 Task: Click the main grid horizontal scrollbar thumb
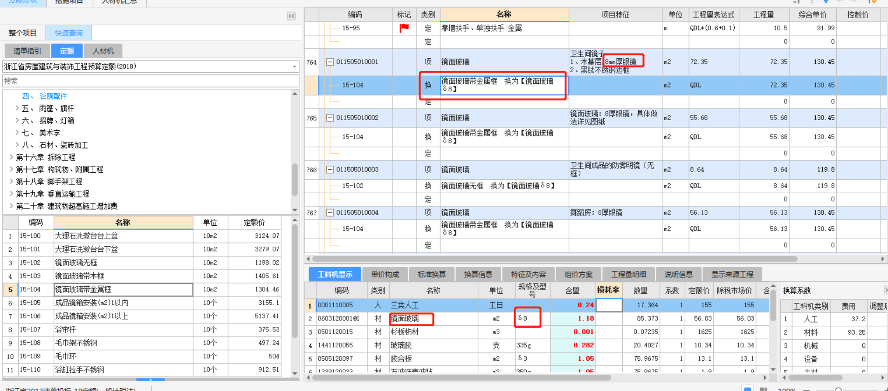click(555, 259)
